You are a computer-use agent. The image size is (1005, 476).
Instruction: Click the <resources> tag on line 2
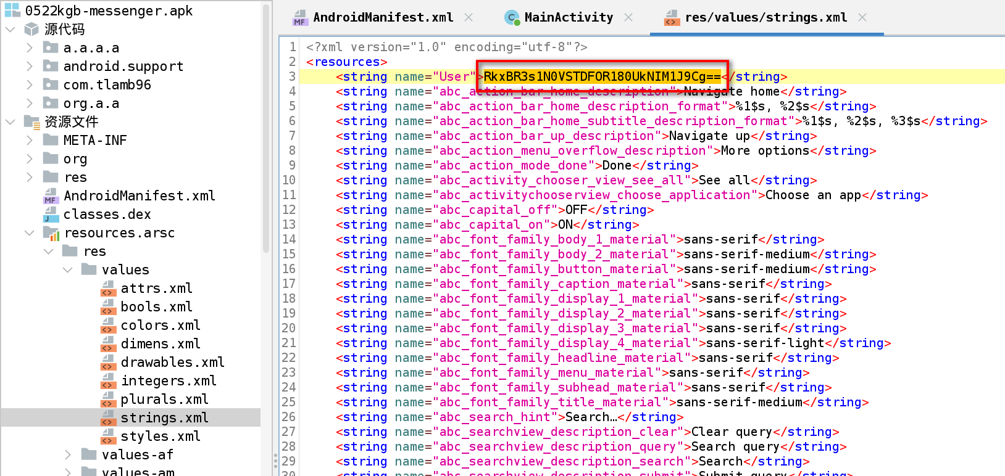point(346,62)
